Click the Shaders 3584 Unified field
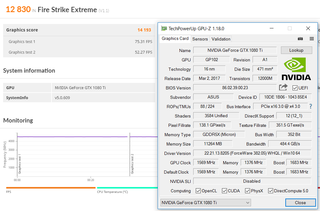Screen dimensions: 320x211 (x=216, y=116)
